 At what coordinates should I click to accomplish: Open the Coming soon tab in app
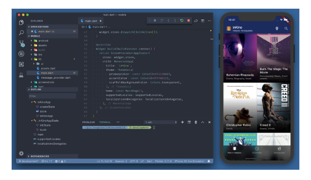click(x=279, y=150)
